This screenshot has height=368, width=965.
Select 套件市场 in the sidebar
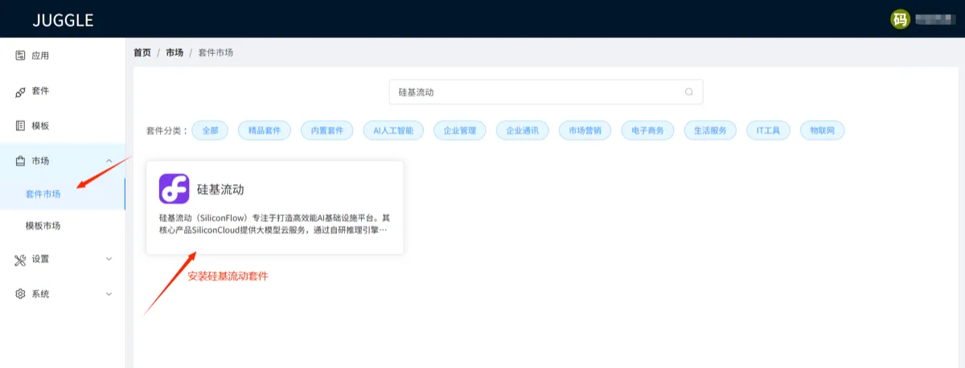coord(43,194)
